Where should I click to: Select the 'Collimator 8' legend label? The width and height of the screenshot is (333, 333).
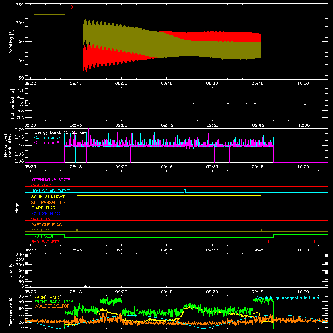(47, 137)
